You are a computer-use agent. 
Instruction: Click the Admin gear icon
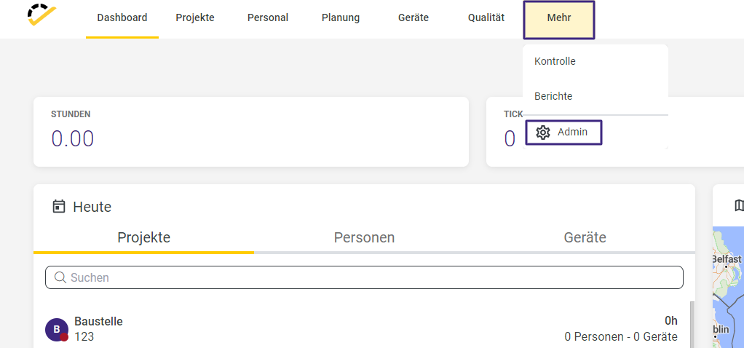tap(543, 133)
